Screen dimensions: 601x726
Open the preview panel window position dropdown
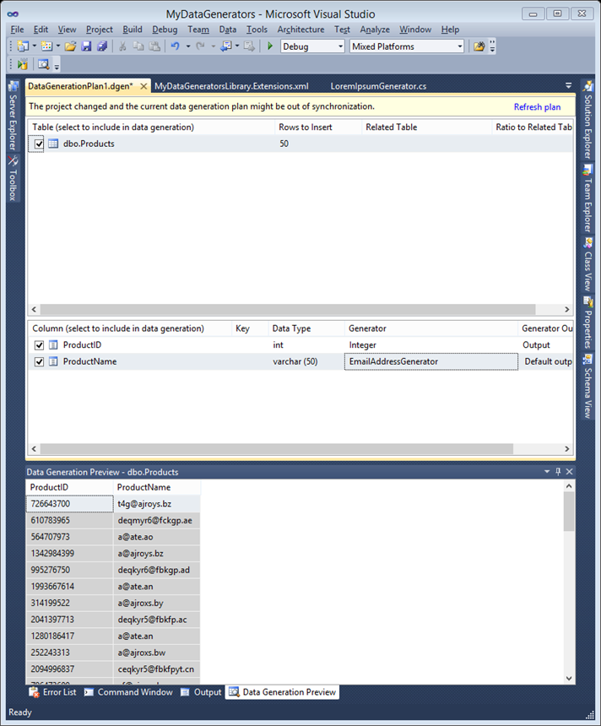[547, 471]
